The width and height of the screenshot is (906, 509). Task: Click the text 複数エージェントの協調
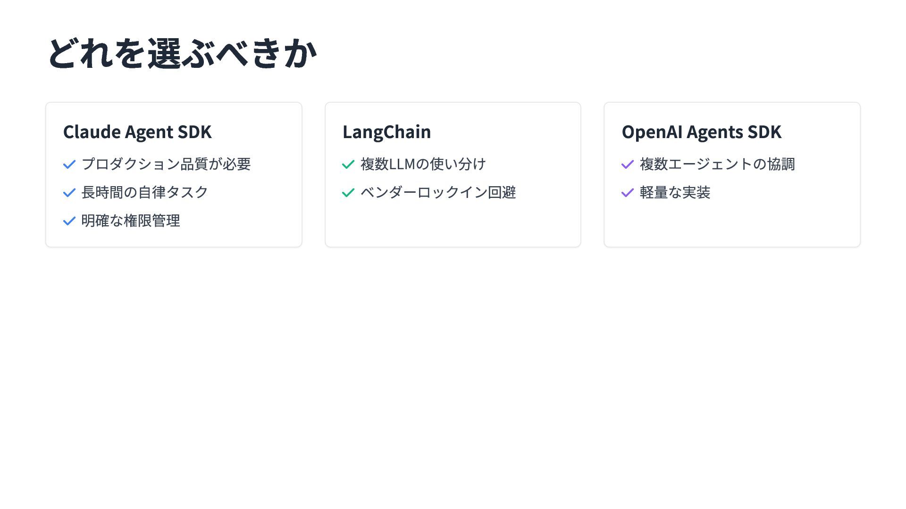717,164
